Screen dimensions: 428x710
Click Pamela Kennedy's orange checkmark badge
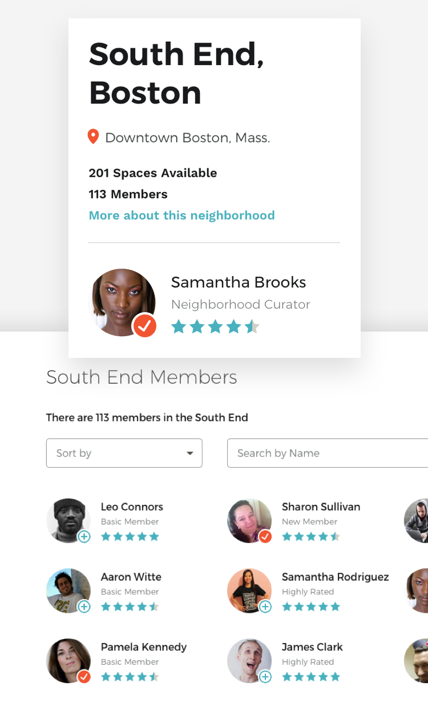pyautogui.click(x=84, y=677)
